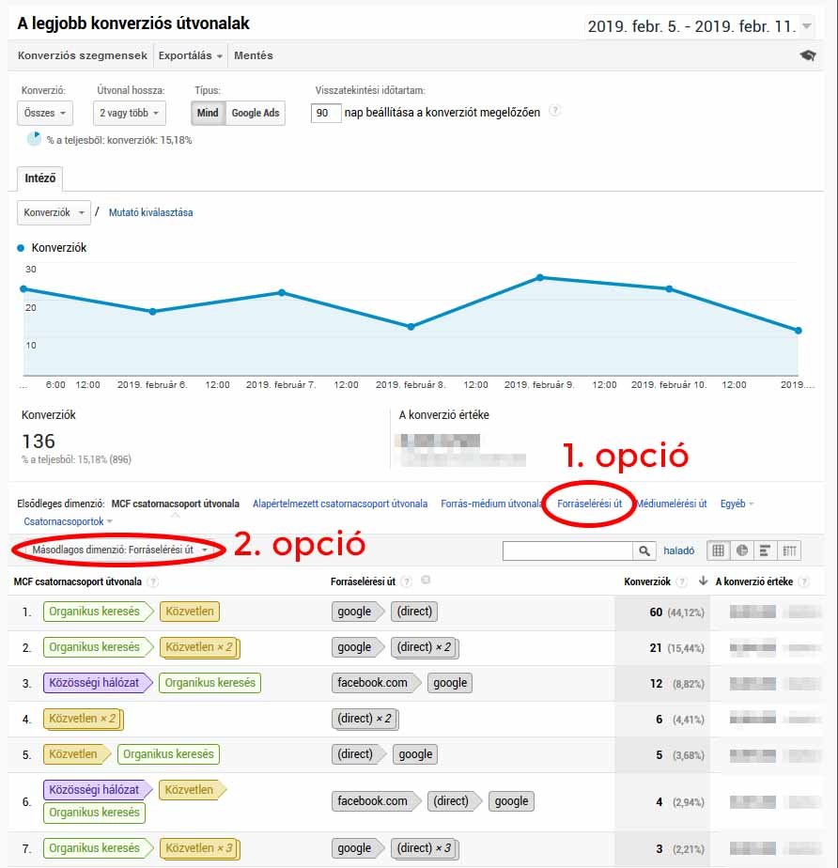Click the table search input field
838x868 pixels.
pos(567,551)
